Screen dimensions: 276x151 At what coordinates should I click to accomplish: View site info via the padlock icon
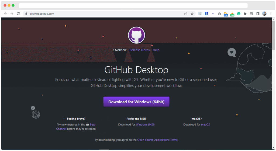coord(26,14)
